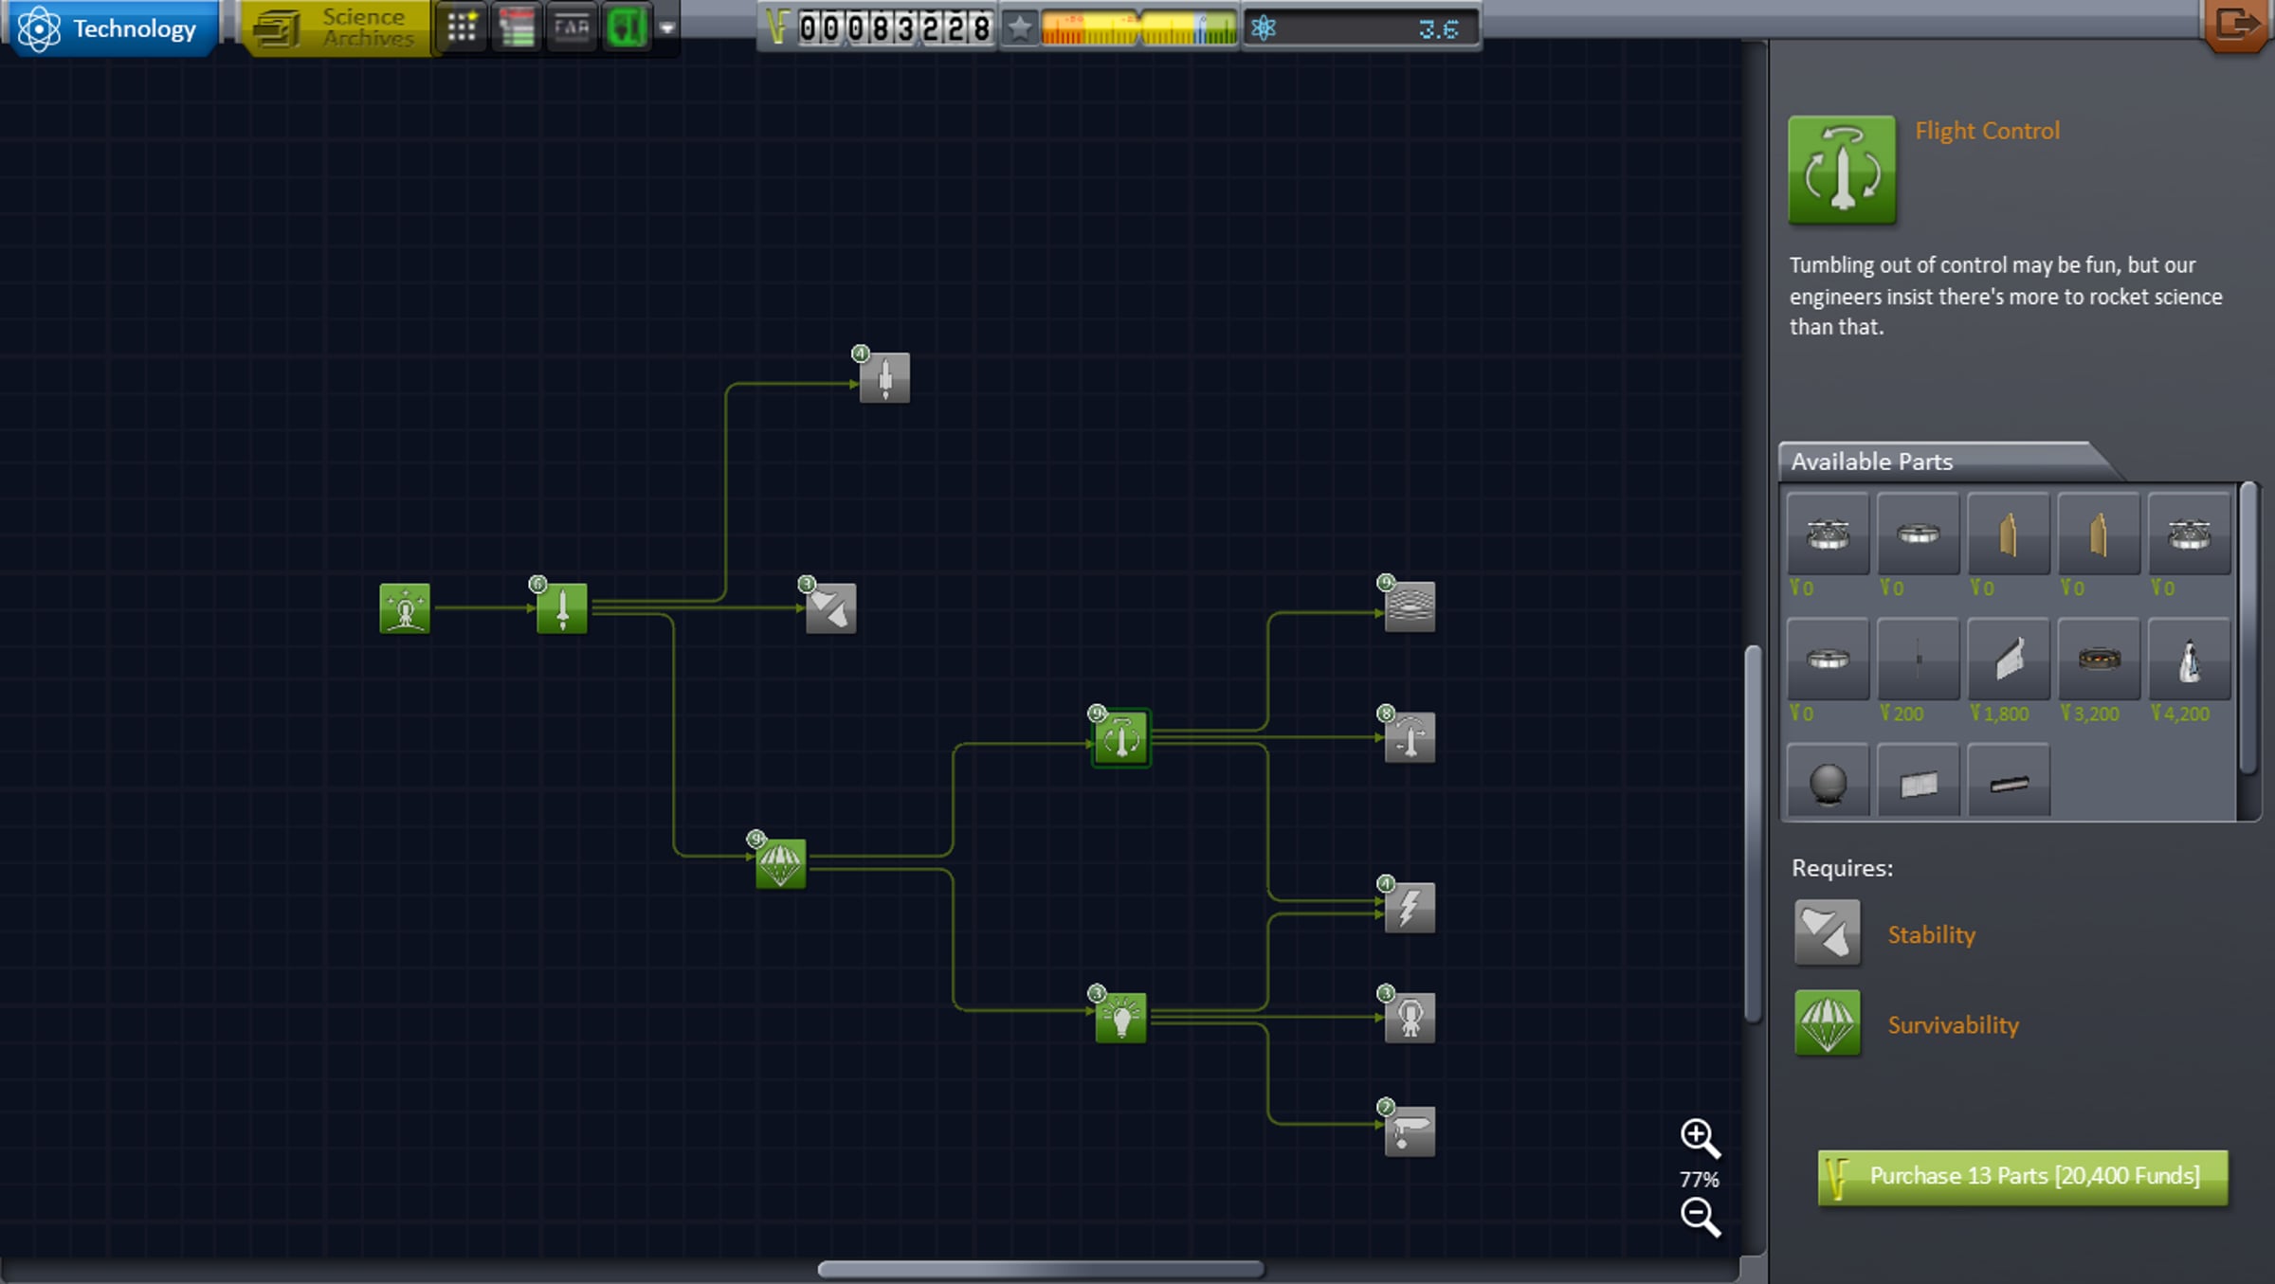
Task: Select the 4,200 funds nose cone part
Action: coord(2189,660)
